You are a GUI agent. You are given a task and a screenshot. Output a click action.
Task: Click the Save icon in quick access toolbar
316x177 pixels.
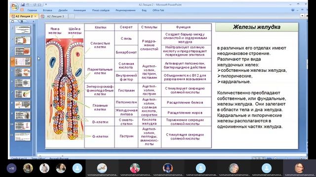(x=23, y=4)
